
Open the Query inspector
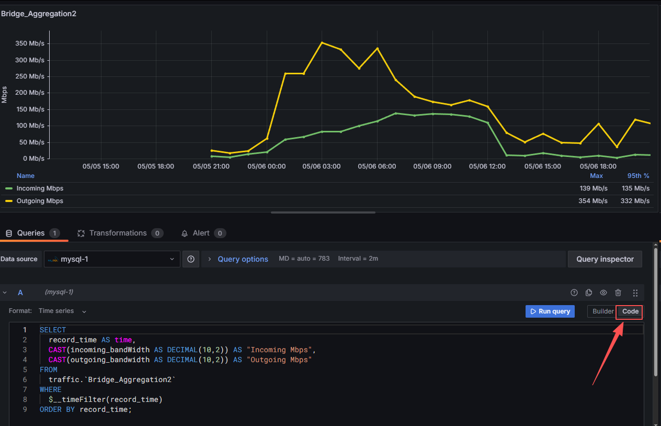coord(605,259)
